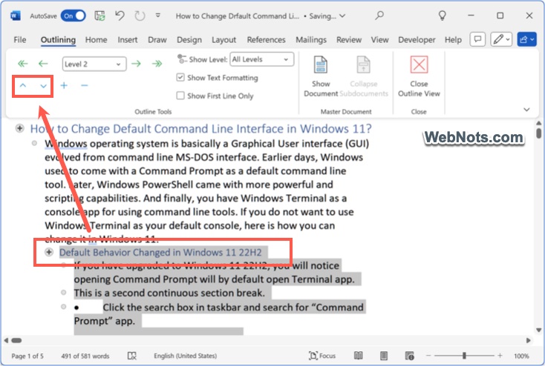545x366 pixels.
Task: Open Customize Quick Access Toolbar dropdown
Action: point(158,16)
